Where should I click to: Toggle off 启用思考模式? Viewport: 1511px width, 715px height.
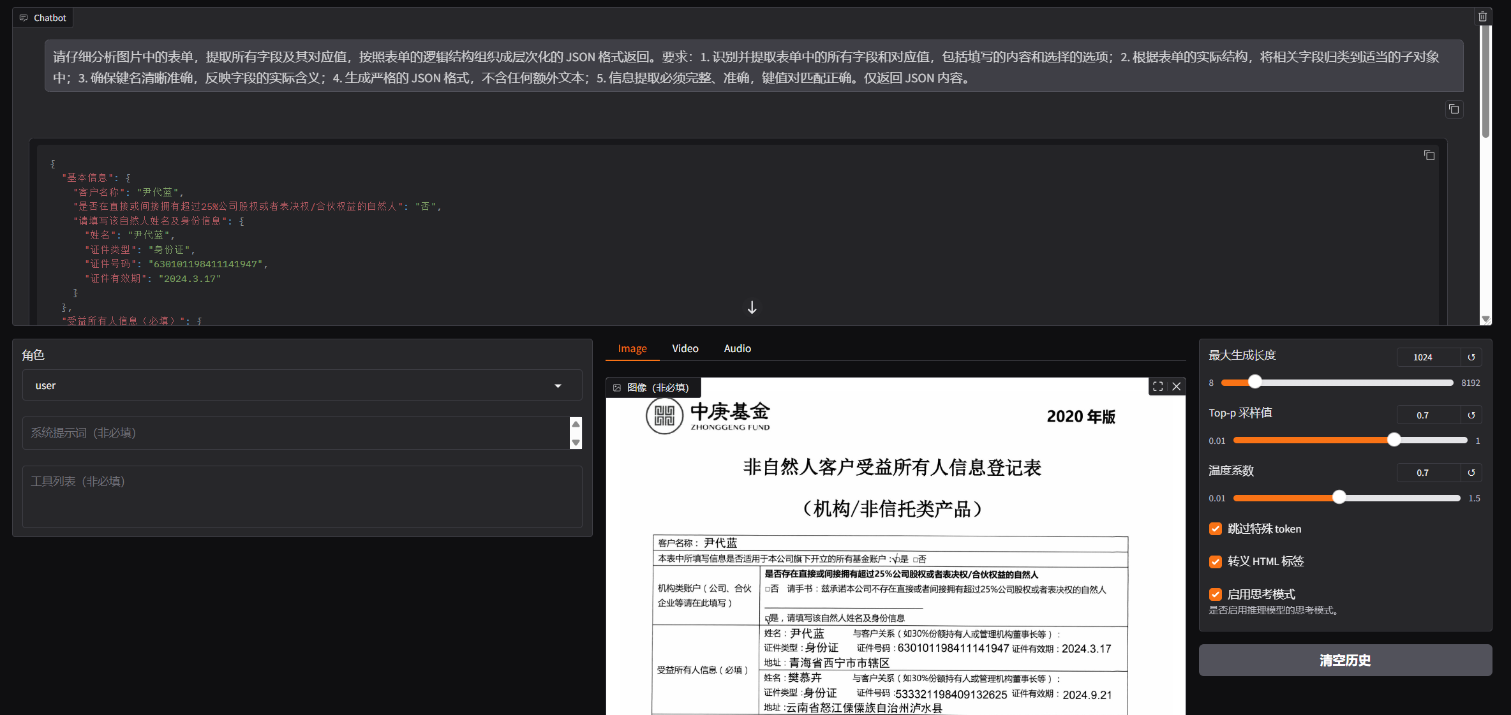point(1215,594)
